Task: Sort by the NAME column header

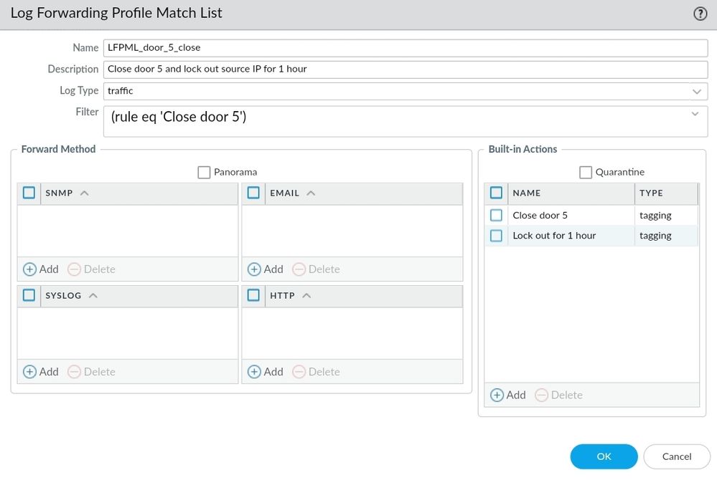Action: pos(527,193)
